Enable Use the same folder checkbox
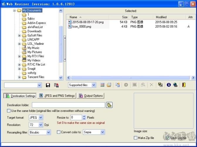This screenshot has height=147, width=197. 9,111
